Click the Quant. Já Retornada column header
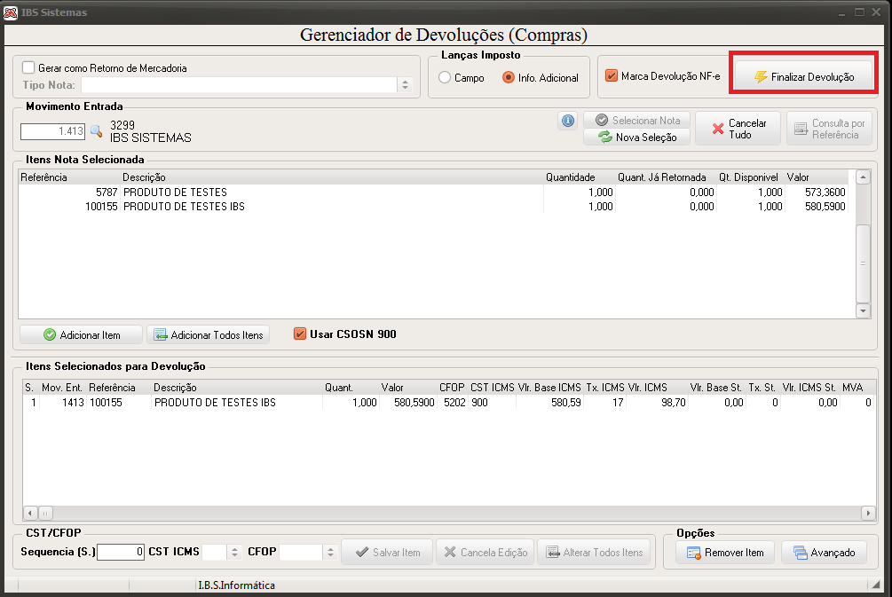The image size is (892, 597). (x=665, y=177)
